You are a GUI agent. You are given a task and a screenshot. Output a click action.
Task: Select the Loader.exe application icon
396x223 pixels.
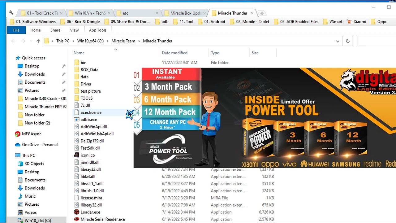(77, 212)
